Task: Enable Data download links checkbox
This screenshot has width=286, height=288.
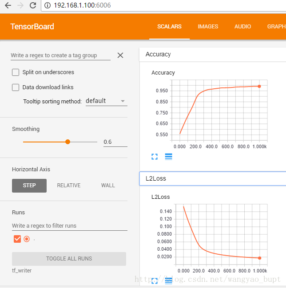Action: 16,87
